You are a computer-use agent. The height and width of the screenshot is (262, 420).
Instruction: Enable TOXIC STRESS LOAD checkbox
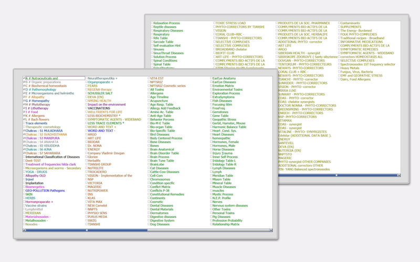(x=214, y=23)
